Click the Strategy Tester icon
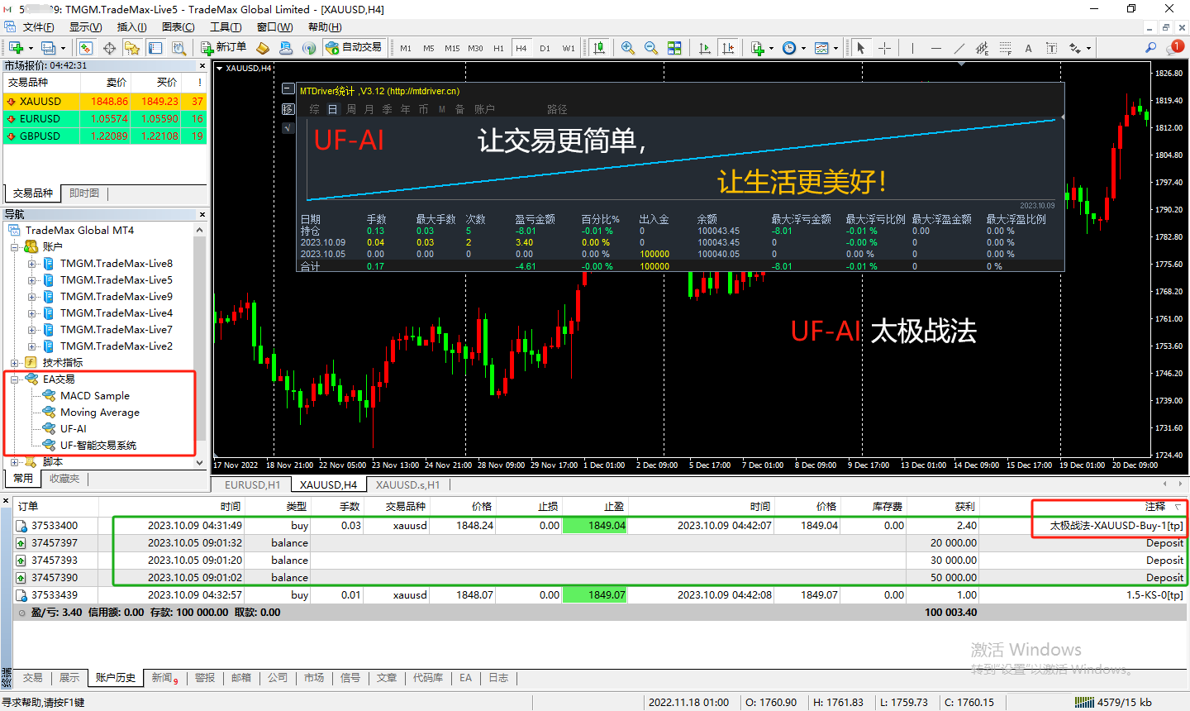Image resolution: width=1190 pixels, height=711 pixels. pos(179,48)
